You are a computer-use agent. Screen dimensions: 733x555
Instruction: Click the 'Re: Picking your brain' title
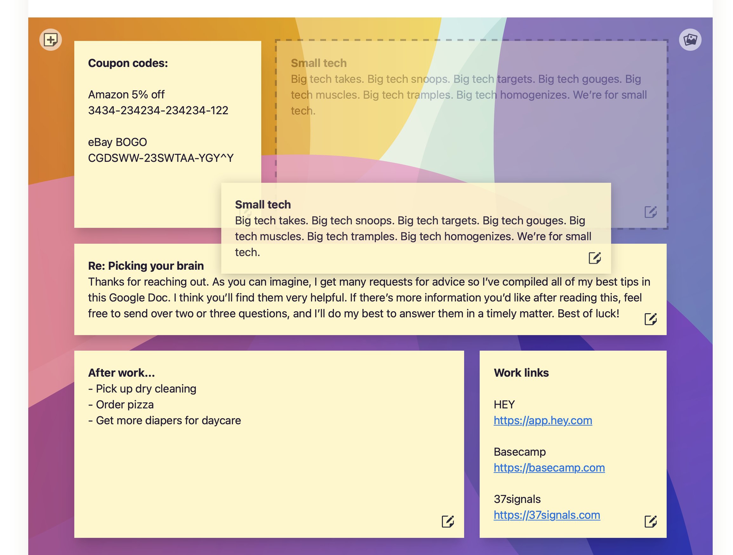(x=146, y=266)
